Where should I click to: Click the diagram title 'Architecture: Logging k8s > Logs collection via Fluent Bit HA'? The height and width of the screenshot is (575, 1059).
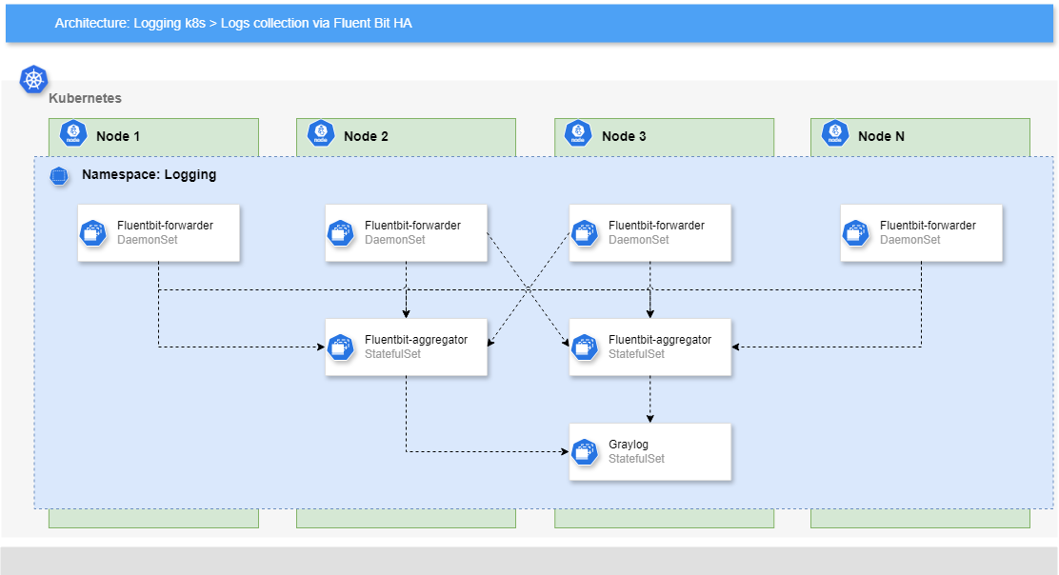tap(233, 23)
